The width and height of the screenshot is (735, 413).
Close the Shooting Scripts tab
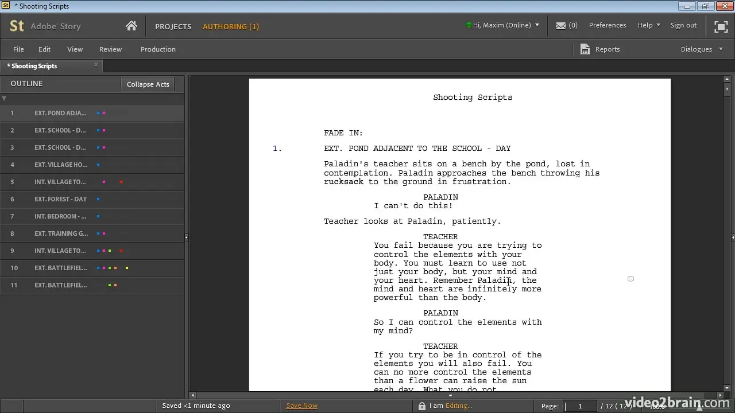(96, 65)
